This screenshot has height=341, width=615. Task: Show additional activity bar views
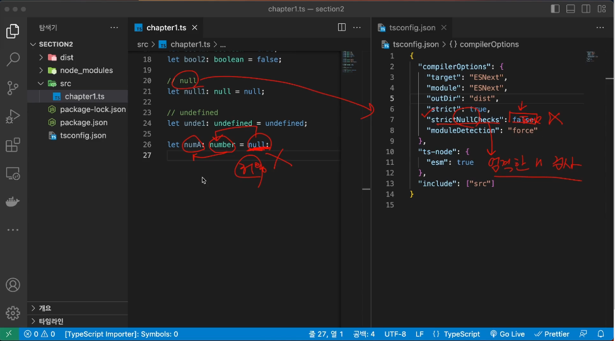13,230
